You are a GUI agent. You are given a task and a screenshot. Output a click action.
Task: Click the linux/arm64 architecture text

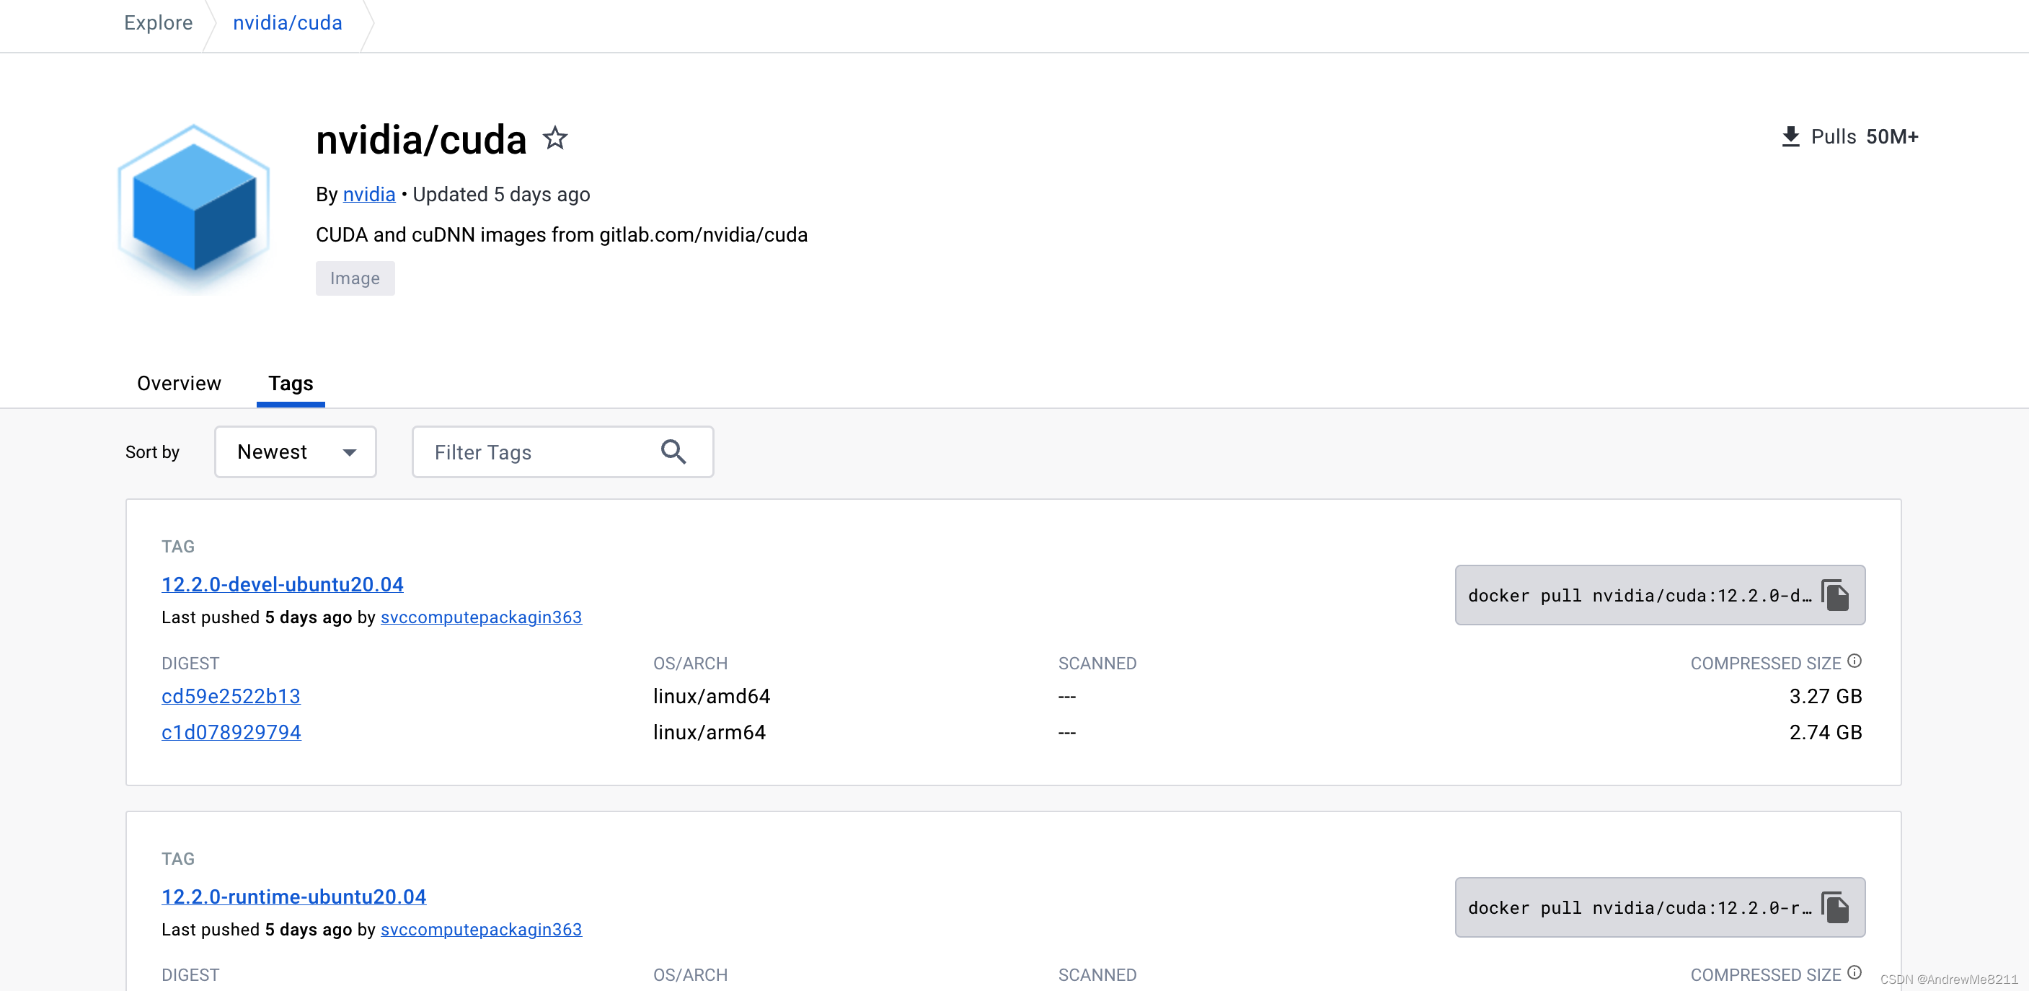[709, 733]
